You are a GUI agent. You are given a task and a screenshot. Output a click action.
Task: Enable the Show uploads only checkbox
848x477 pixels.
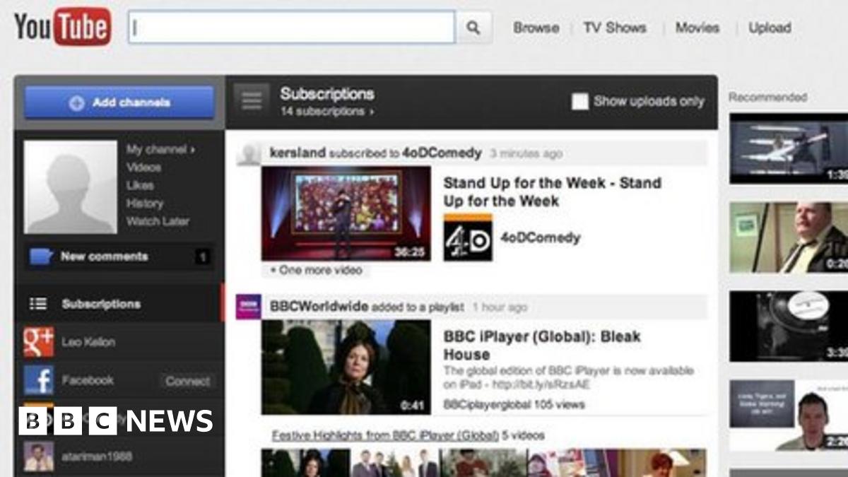pyautogui.click(x=579, y=102)
